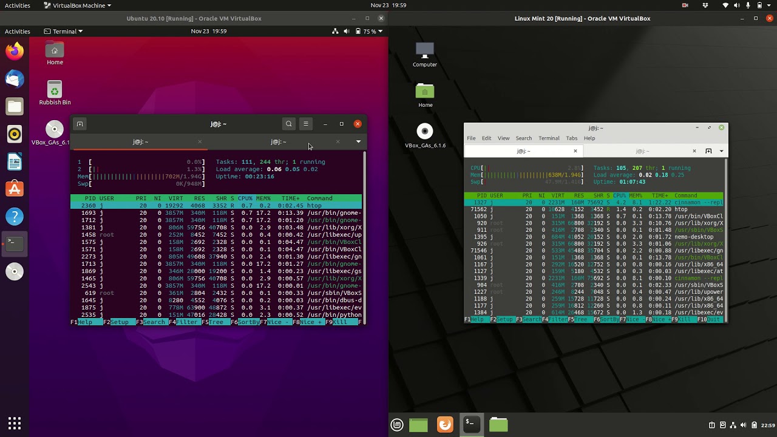Image resolution: width=777 pixels, height=437 pixels.
Task: Open the Tabs menu in Mint terminal
Action: point(572,138)
